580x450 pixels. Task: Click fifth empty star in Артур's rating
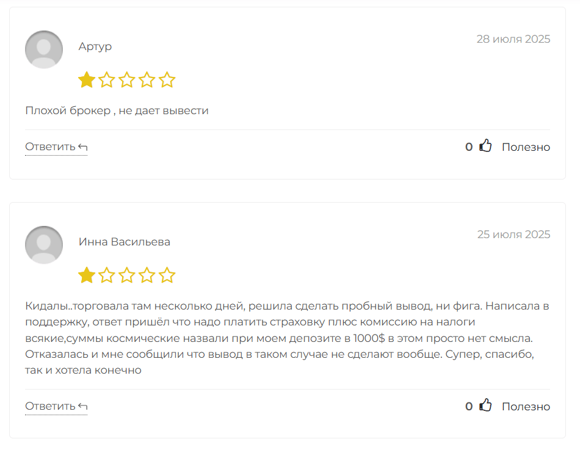[167, 79]
